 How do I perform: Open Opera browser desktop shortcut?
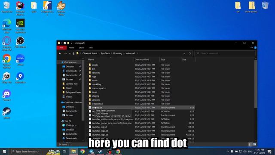7,43
